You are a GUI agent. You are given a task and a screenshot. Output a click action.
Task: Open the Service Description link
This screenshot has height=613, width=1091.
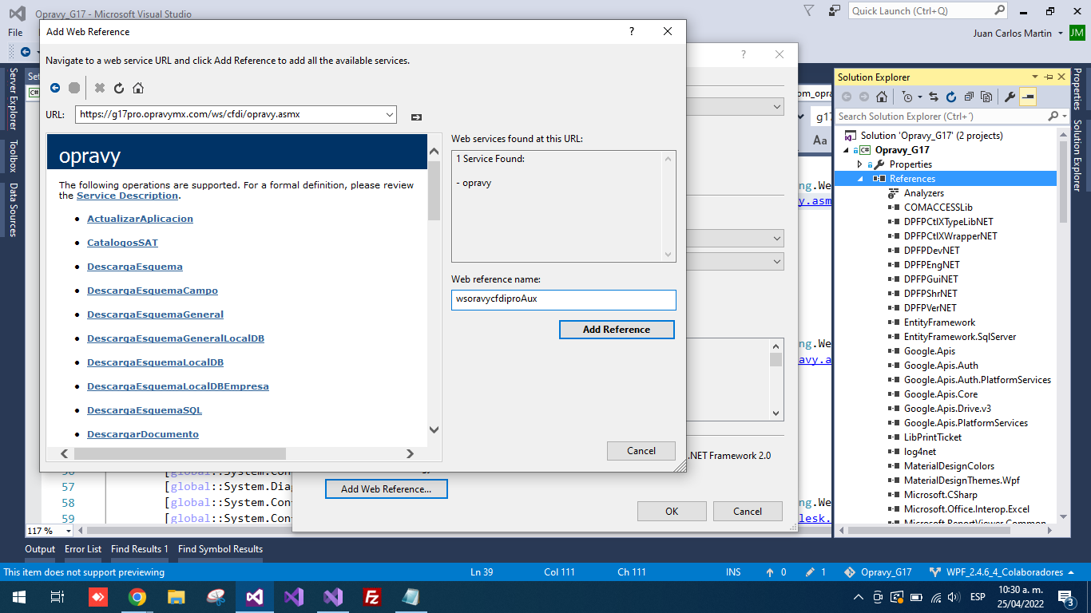click(127, 196)
